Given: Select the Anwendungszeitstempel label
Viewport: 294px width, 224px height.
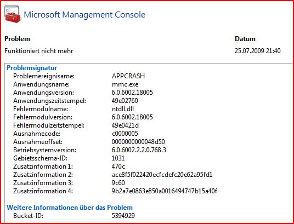Looking at the screenshot, I should click(x=50, y=101).
